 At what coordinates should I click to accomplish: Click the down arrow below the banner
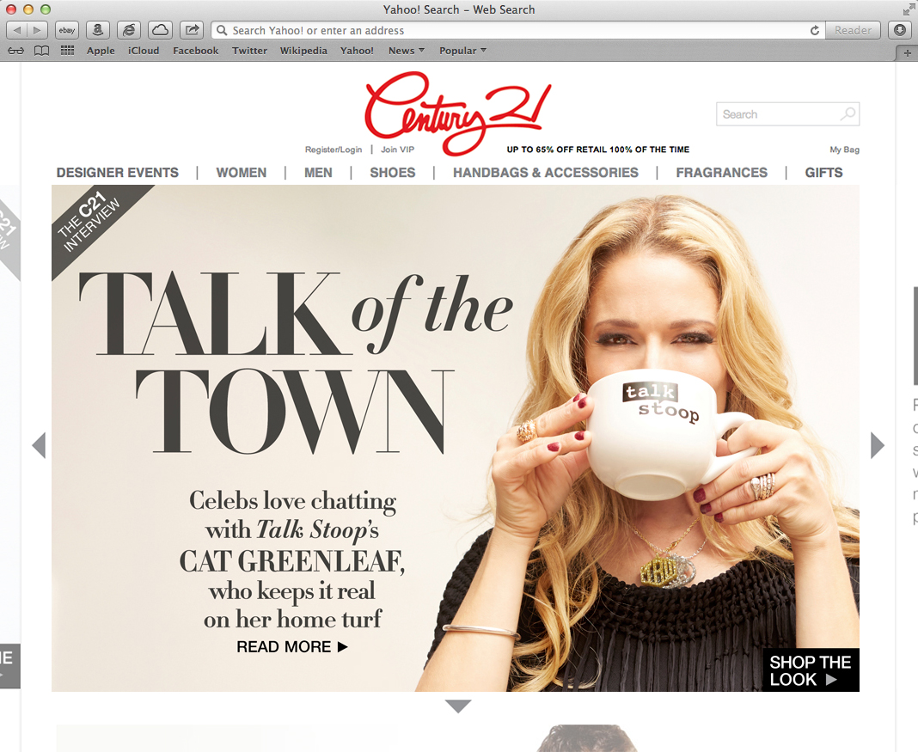458,706
